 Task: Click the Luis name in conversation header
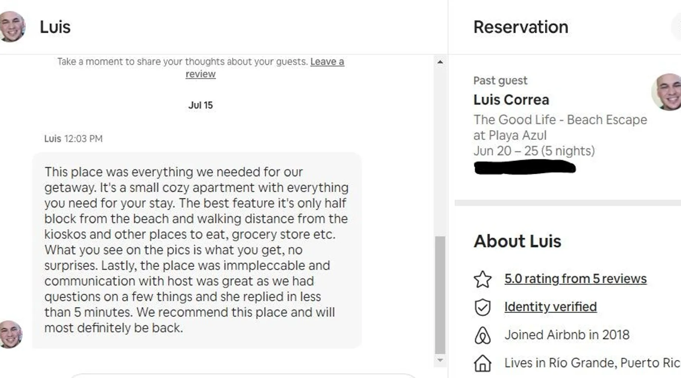coord(55,27)
